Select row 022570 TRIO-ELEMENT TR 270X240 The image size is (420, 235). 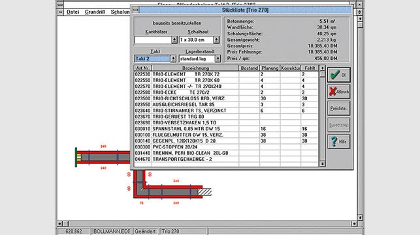226,87
